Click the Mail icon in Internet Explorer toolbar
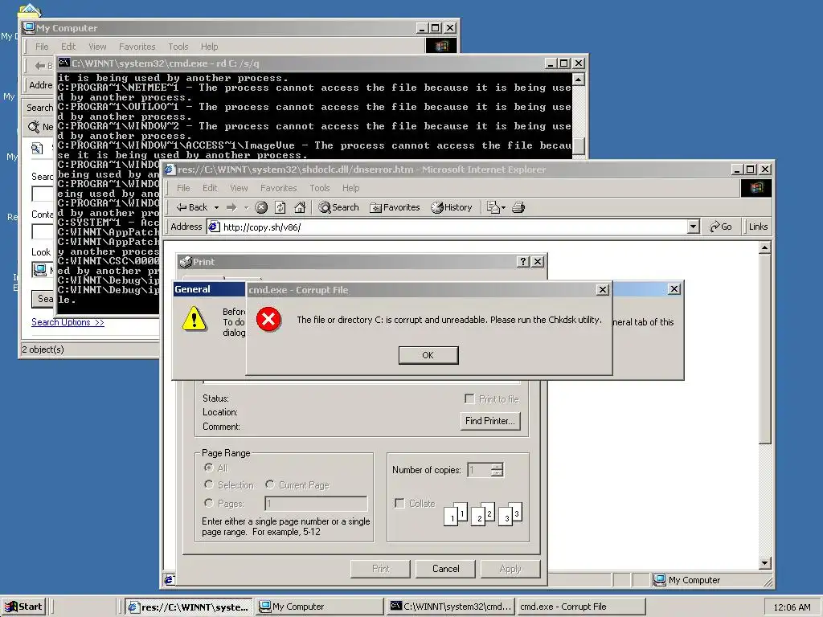This screenshot has height=617, width=823. point(493,207)
